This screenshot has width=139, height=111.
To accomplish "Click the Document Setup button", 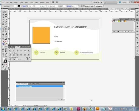I will (x=89, y=6).
